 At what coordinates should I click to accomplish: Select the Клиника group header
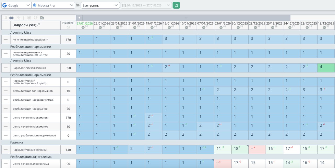(x=16, y=143)
